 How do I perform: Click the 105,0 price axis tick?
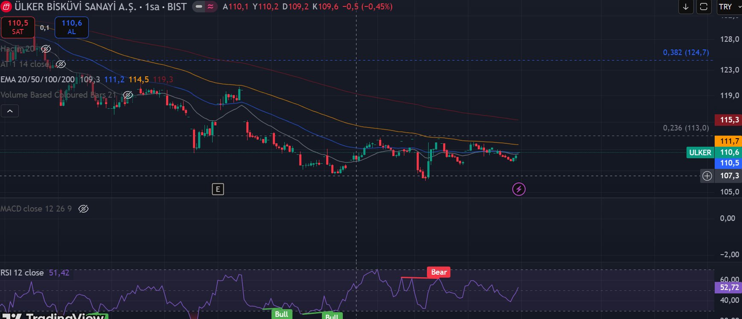tap(730, 192)
